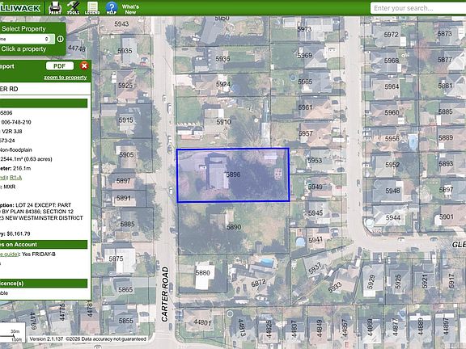Click parcel label 5941
Image resolution: width=466 pixels, height=349 pixels.
point(316,239)
